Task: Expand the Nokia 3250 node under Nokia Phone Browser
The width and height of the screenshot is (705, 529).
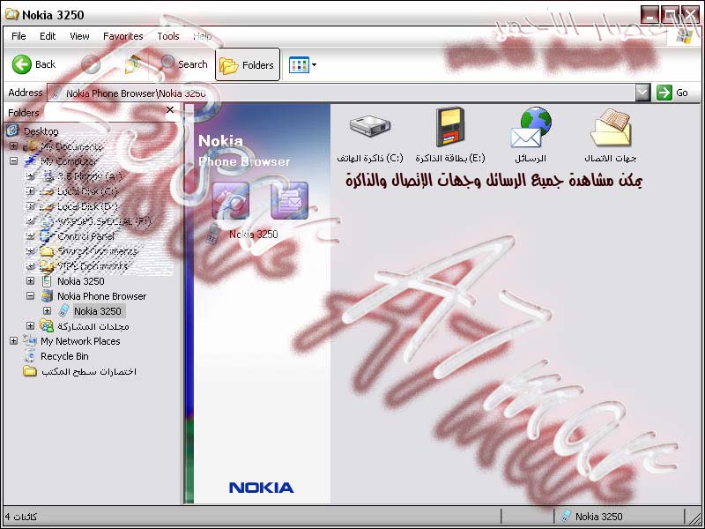Action: [x=47, y=311]
